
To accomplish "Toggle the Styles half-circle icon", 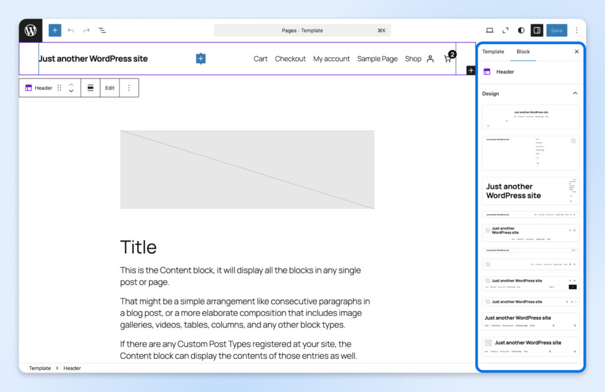I will [521, 30].
